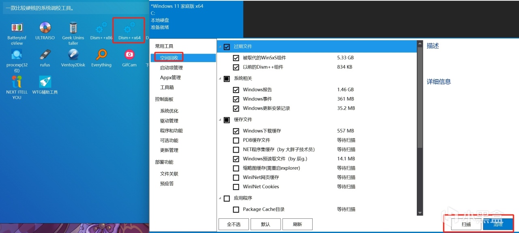
Task: Check PDB缓存文件 checkbox
Action: point(236,140)
